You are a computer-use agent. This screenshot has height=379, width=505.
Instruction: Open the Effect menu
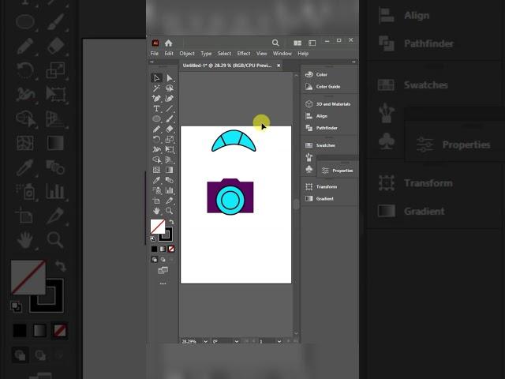point(244,54)
